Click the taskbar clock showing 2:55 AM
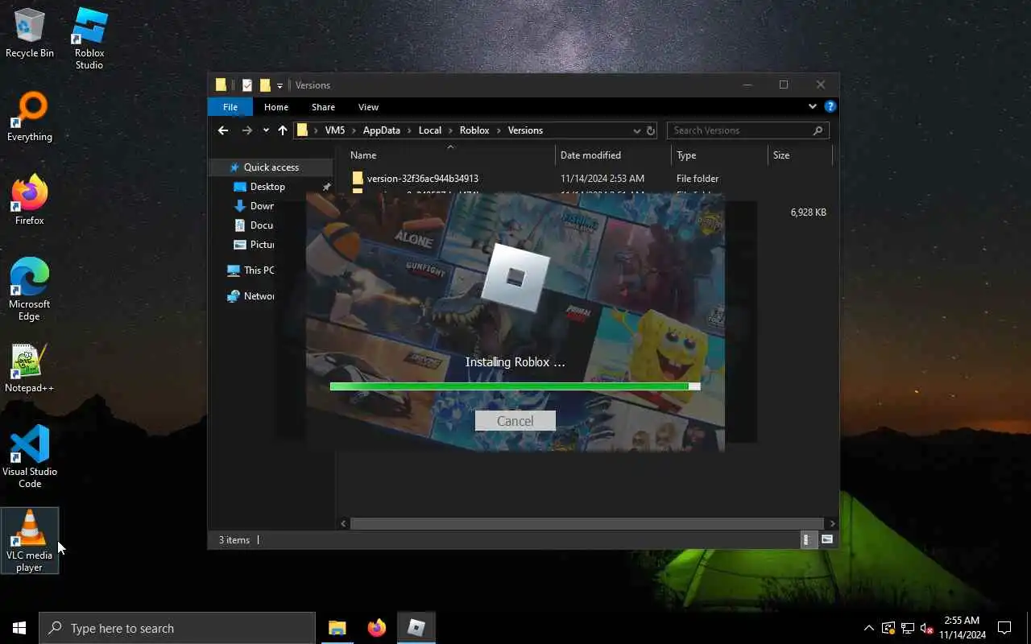The image size is (1031, 644). point(962,628)
